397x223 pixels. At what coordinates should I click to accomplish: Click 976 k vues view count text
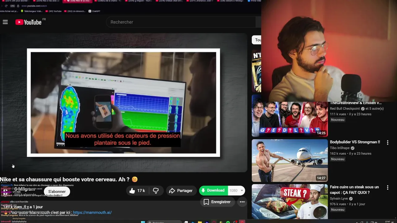(338, 204)
